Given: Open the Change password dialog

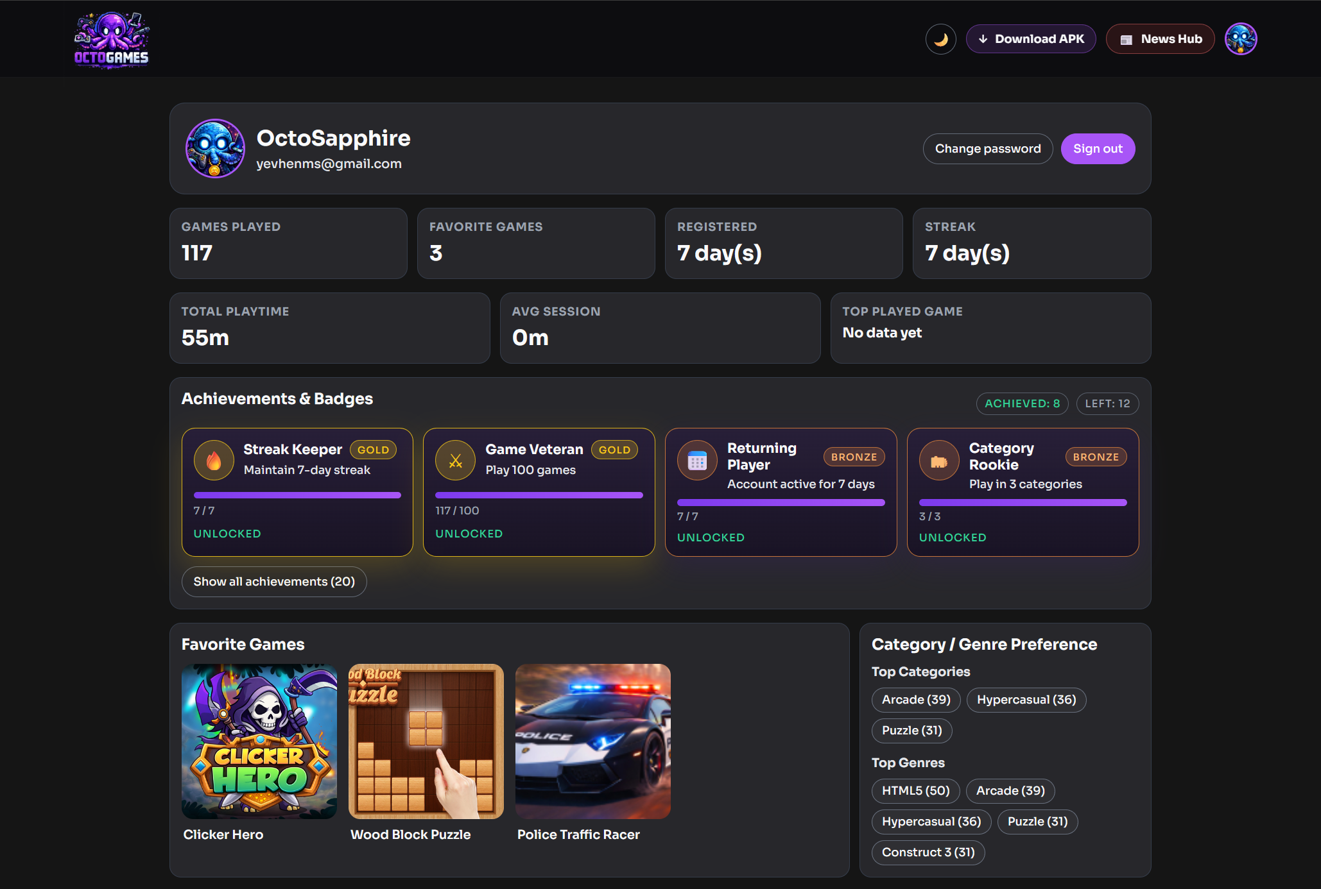Looking at the screenshot, I should (987, 148).
